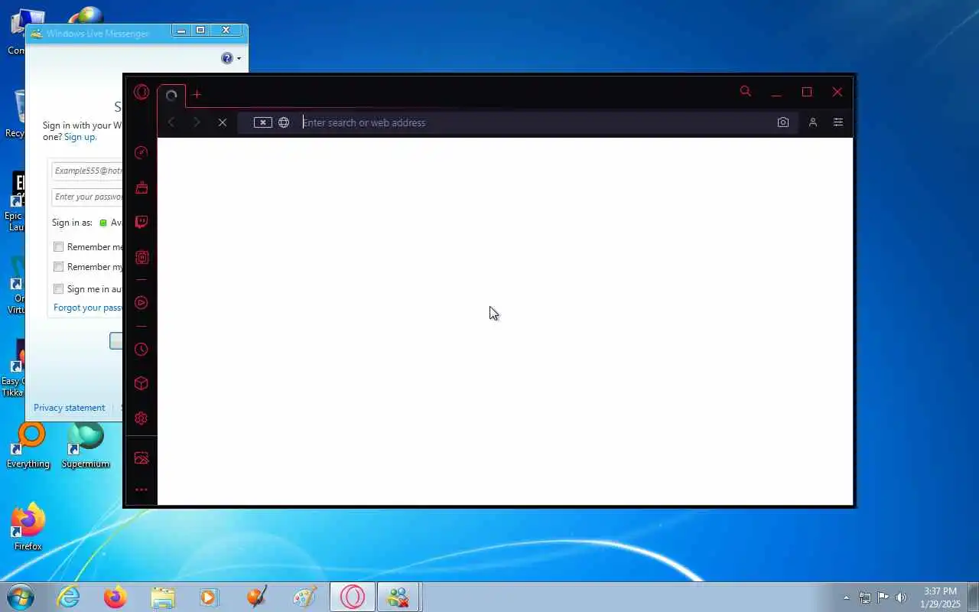Click the taskbar clock showing 3:37 PM

pos(940,597)
